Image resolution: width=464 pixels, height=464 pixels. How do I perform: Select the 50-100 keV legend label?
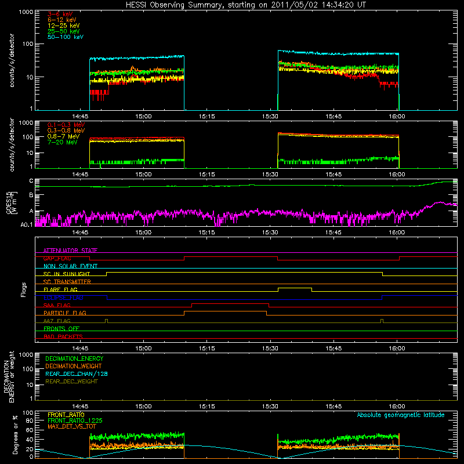[x=66, y=37]
